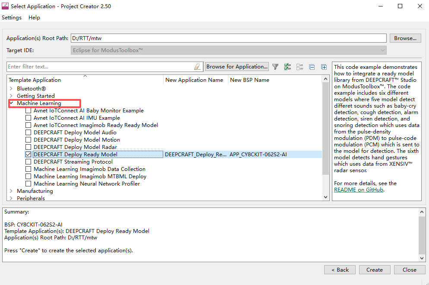Clear filter text with the eraser icon
The width and height of the screenshot is (429, 285).
coord(197,67)
